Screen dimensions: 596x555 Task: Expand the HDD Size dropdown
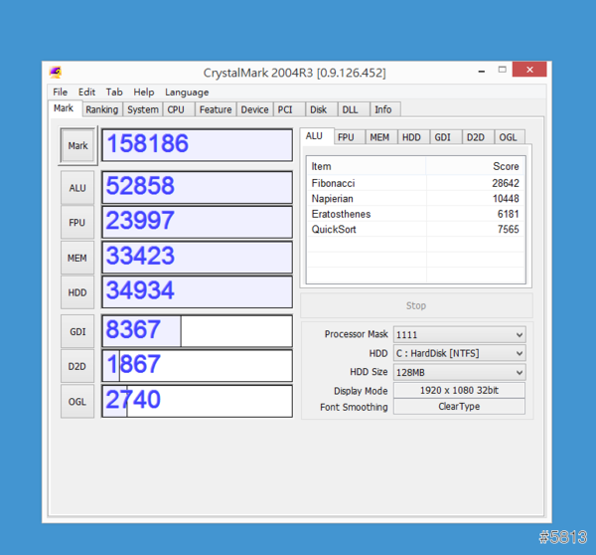tap(459, 373)
